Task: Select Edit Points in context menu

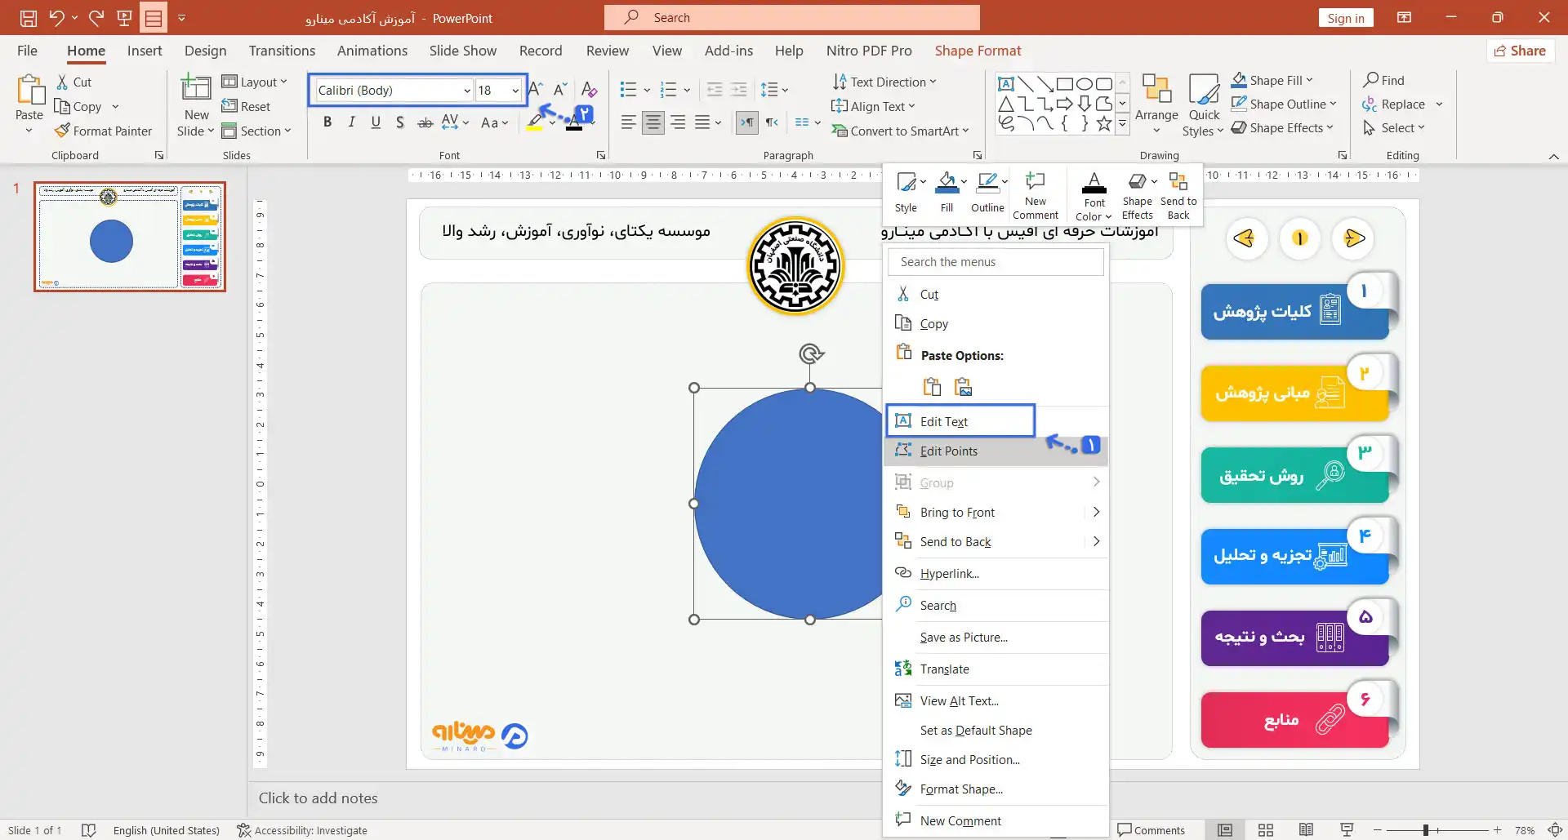Action: (996, 451)
